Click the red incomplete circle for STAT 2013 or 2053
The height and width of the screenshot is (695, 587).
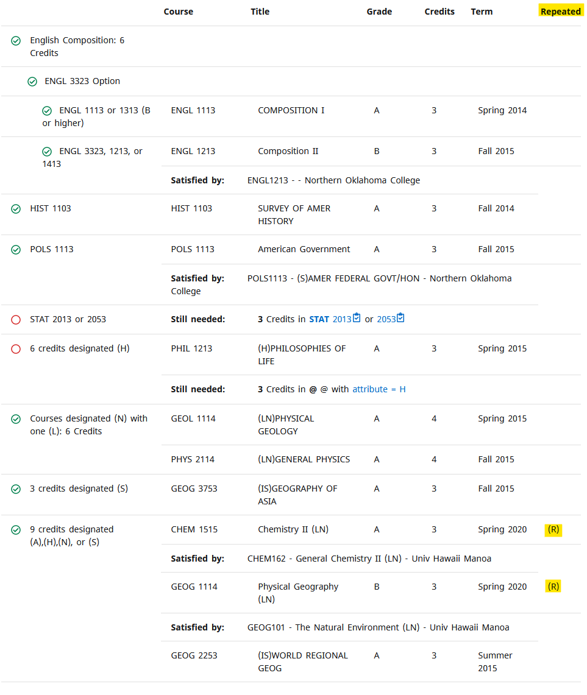point(16,319)
